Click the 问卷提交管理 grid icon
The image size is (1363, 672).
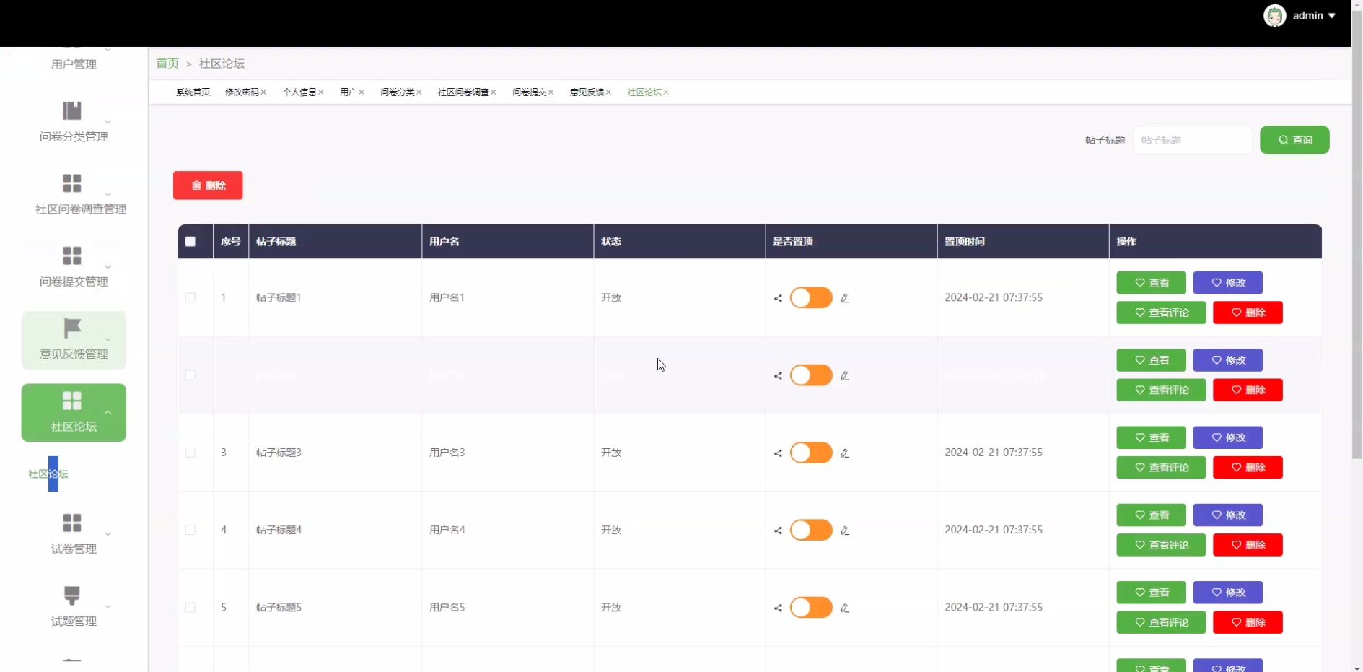(72, 256)
